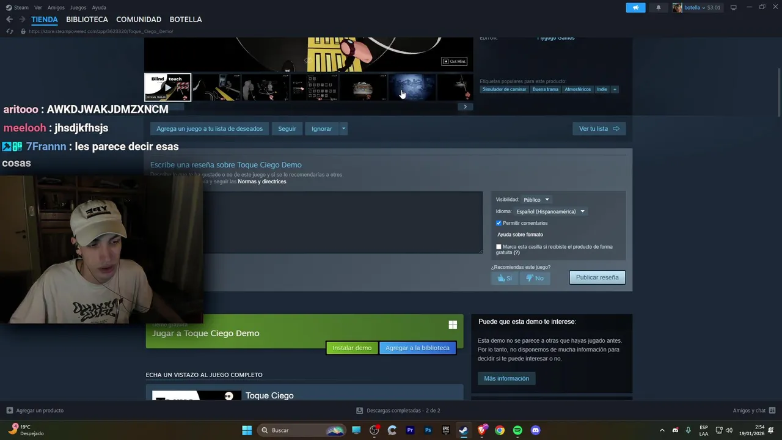Screen dimensions: 782x440
Task: Open Ver tu lista button
Action: click(599, 129)
